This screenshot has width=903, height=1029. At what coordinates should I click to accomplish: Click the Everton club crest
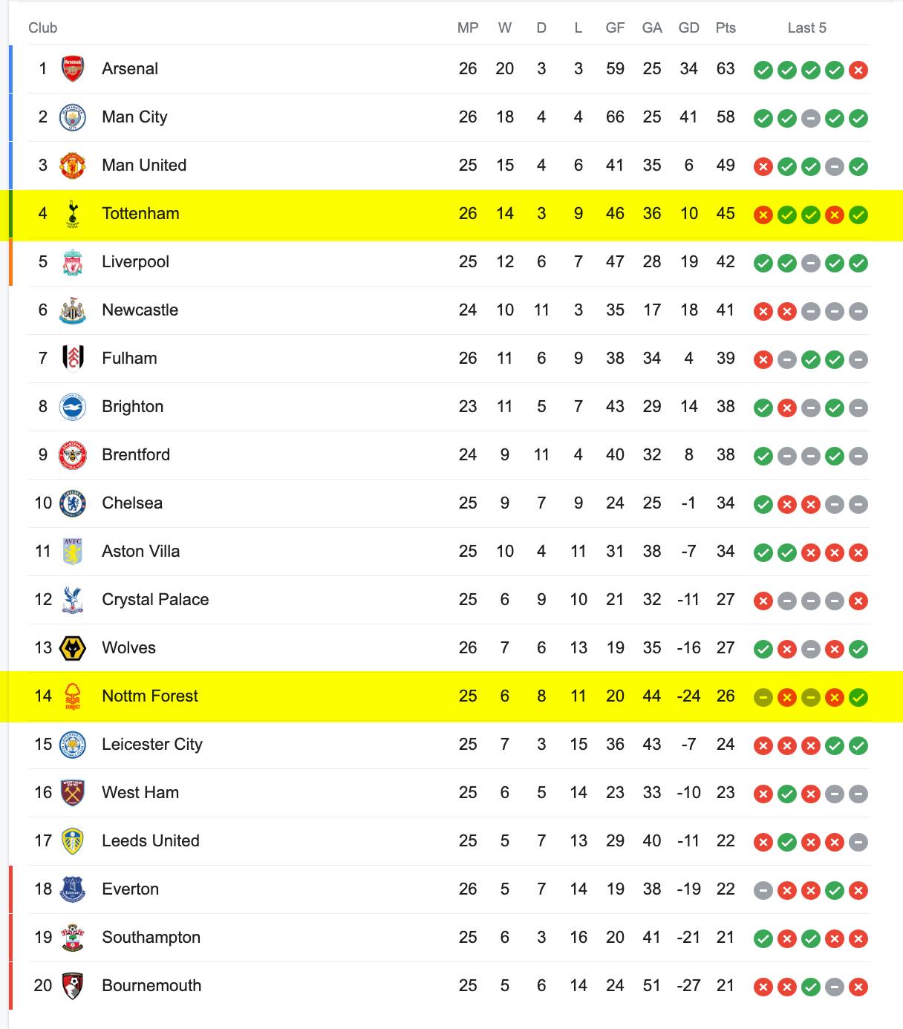click(x=73, y=889)
